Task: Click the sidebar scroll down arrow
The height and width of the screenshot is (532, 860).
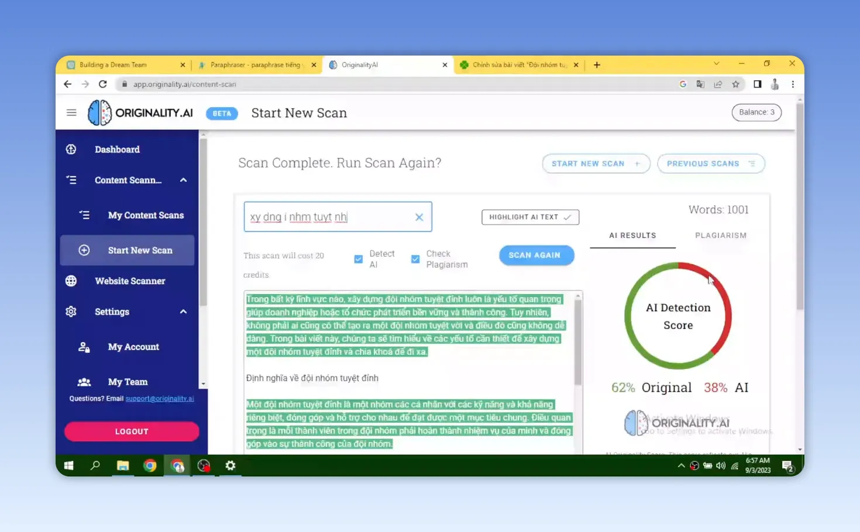Action: (x=203, y=384)
